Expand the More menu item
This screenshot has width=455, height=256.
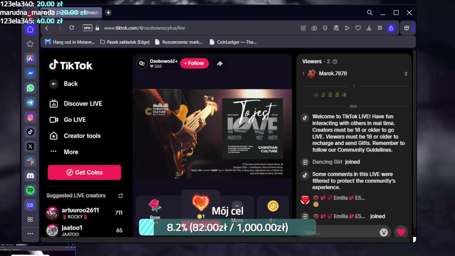coord(64,152)
